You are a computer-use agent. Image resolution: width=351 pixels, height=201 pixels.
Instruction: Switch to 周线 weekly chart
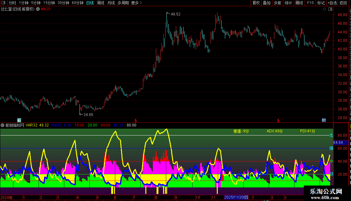[x=101, y=3]
